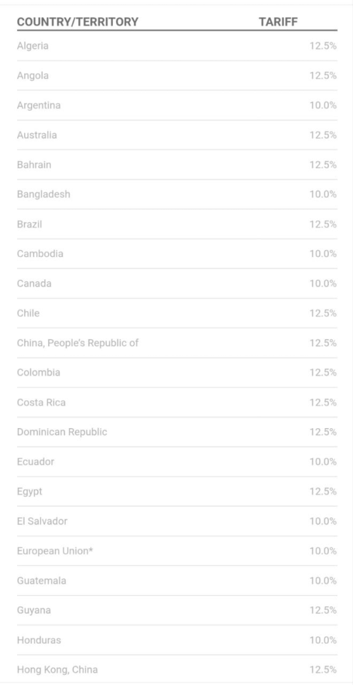The image size is (353, 685).
Task: Click China, People's Republic of
Action: coord(78,343)
